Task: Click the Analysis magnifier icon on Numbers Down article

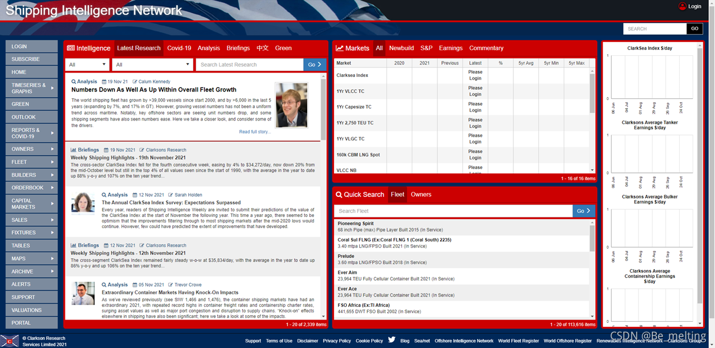Action: (74, 81)
